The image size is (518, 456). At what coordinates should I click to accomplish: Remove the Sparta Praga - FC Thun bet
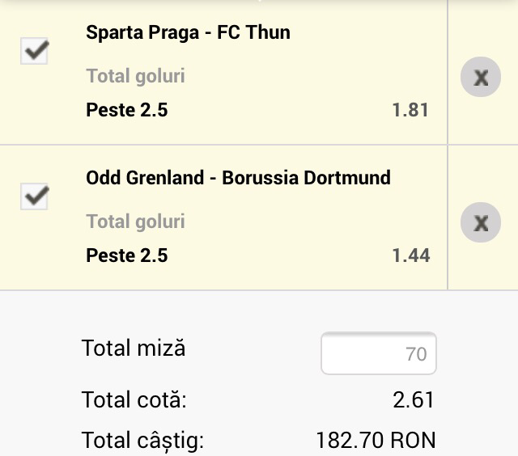(481, 78)
